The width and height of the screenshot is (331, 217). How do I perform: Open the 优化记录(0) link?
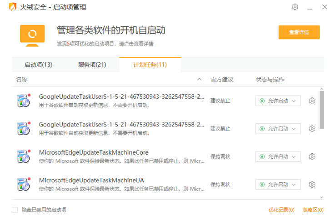tap(281, 210)
